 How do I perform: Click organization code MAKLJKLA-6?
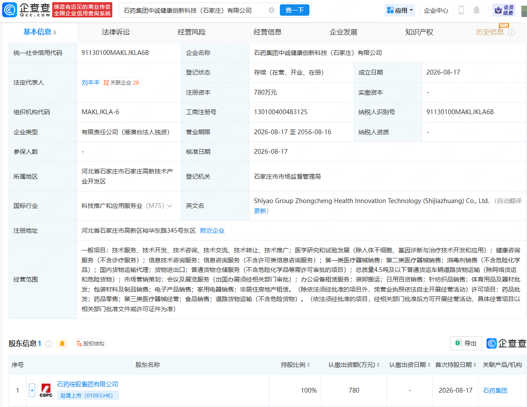pyautogui.click(x=100, y=112)
